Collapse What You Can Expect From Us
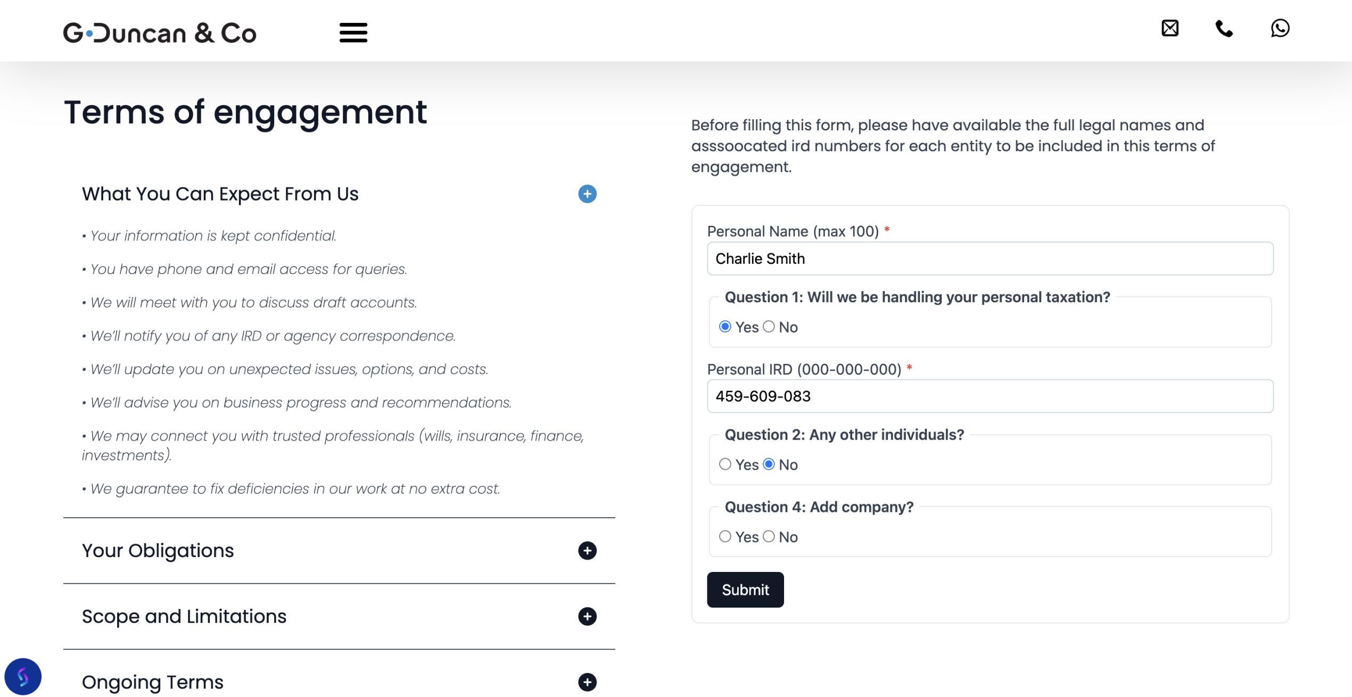Viewport: 1352px width, 697px height. (x=587, y=194)
